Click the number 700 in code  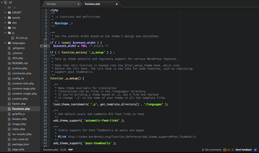(x=83, y=46)
